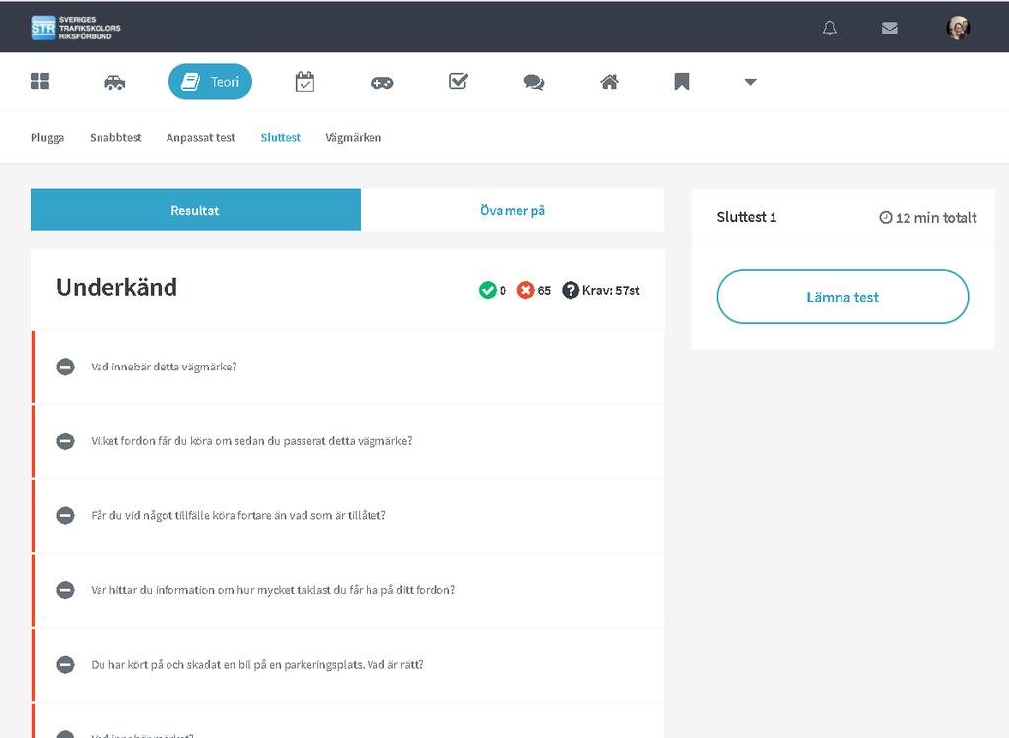Open the chat bubbles icon
The height and width of the screenshot is (738, 1009).
pyautogui.click(x=533, y=82)
